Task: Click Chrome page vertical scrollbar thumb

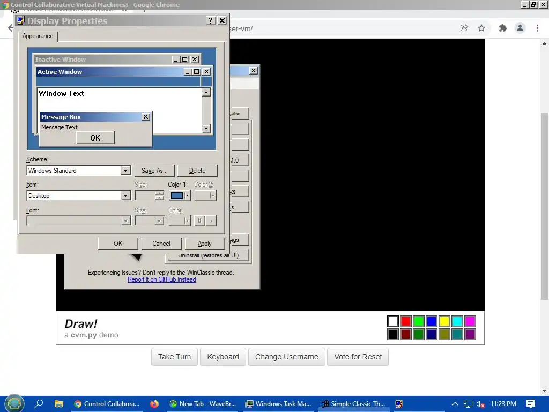Action: [x=544, y=206]
